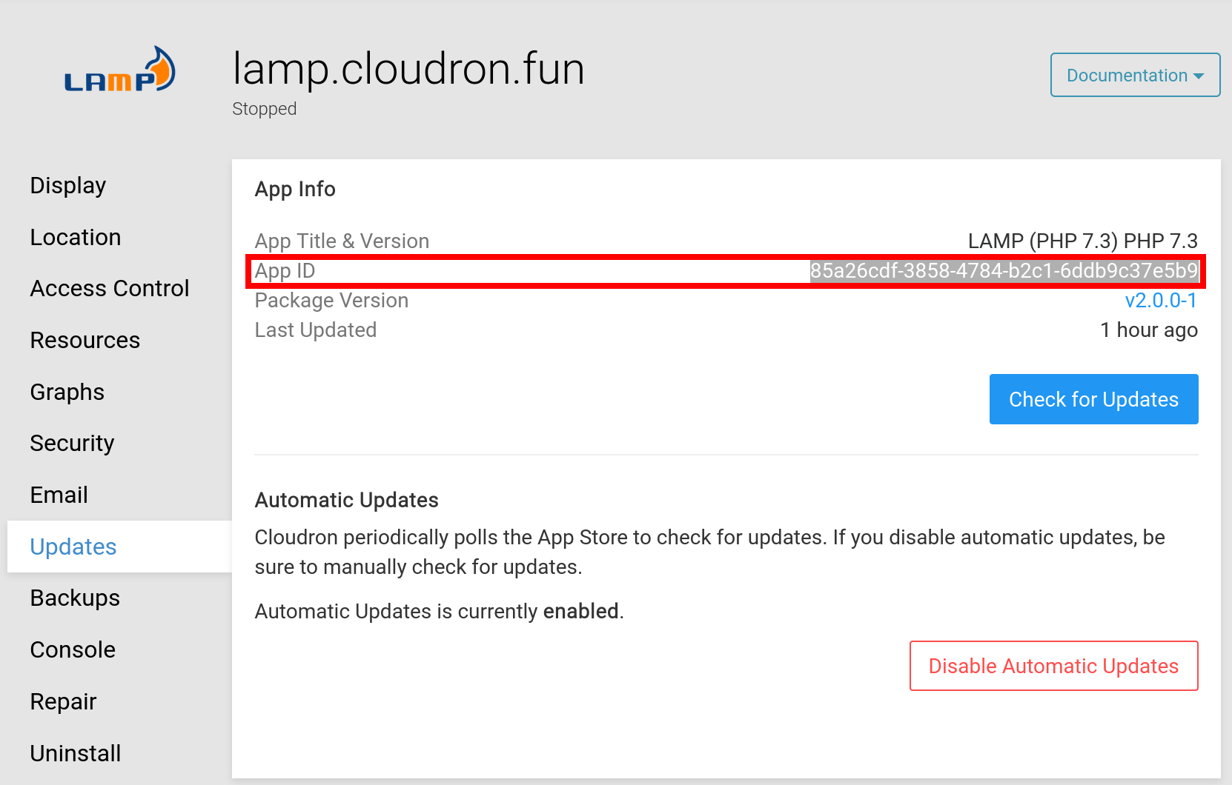Open the Documentation dropdown
Viewport: 1232px width, 785px height.
(x=1134, y=75)
